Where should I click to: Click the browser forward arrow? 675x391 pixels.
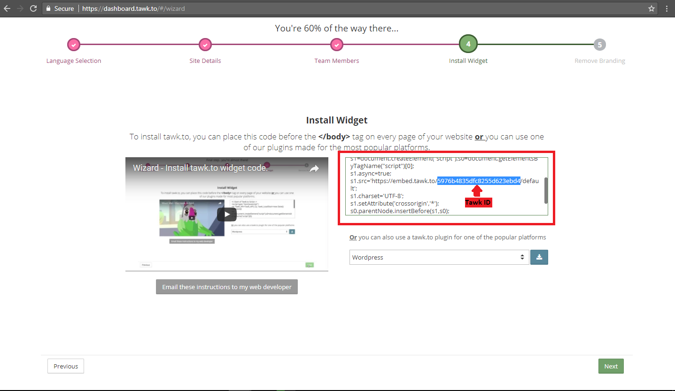tap(20, 8)
